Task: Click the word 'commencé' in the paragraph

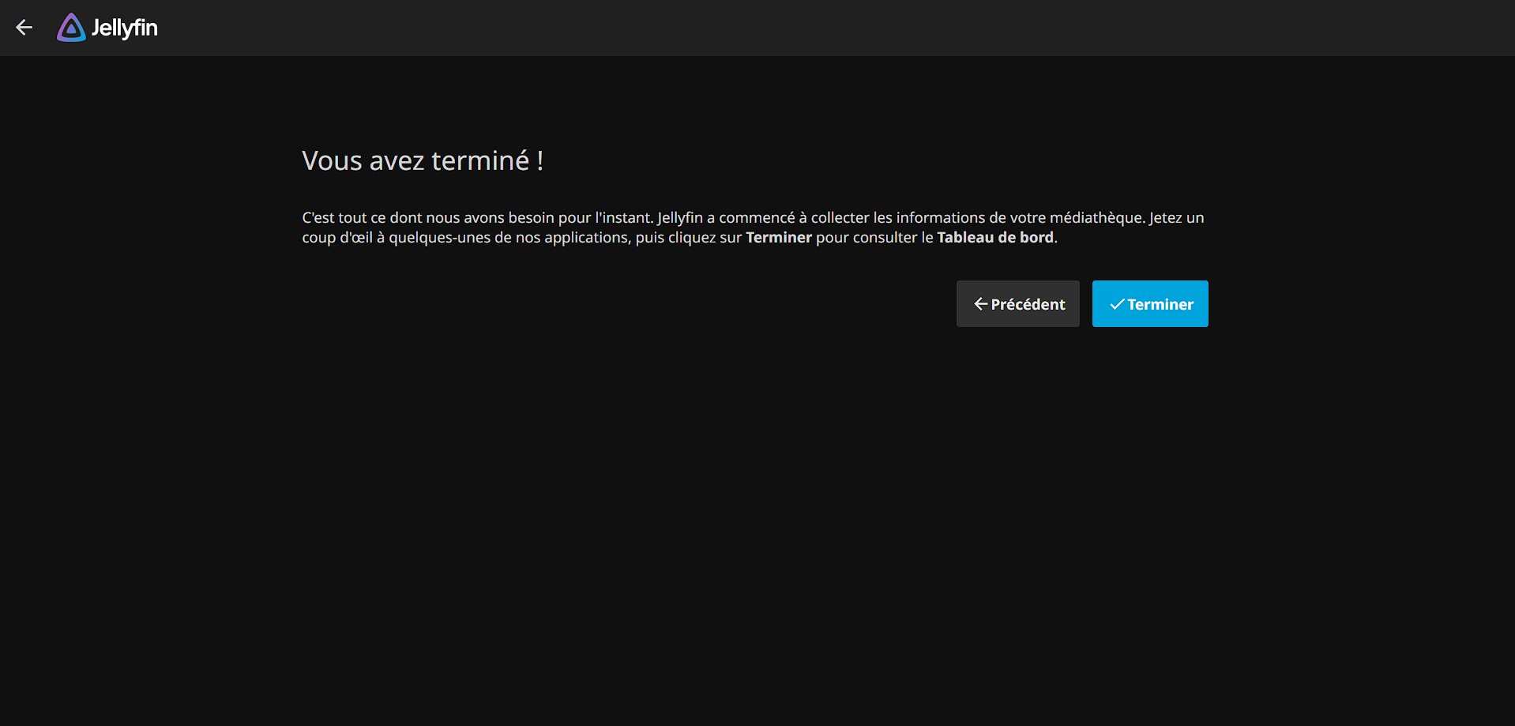Action: (x=756, y=218)
